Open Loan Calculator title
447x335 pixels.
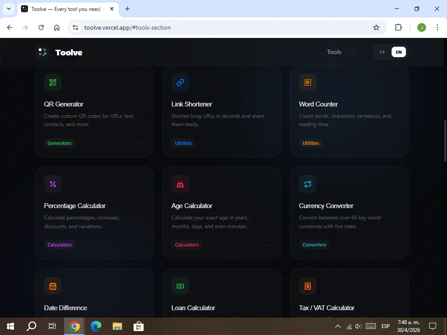click(x=193, y=308)
